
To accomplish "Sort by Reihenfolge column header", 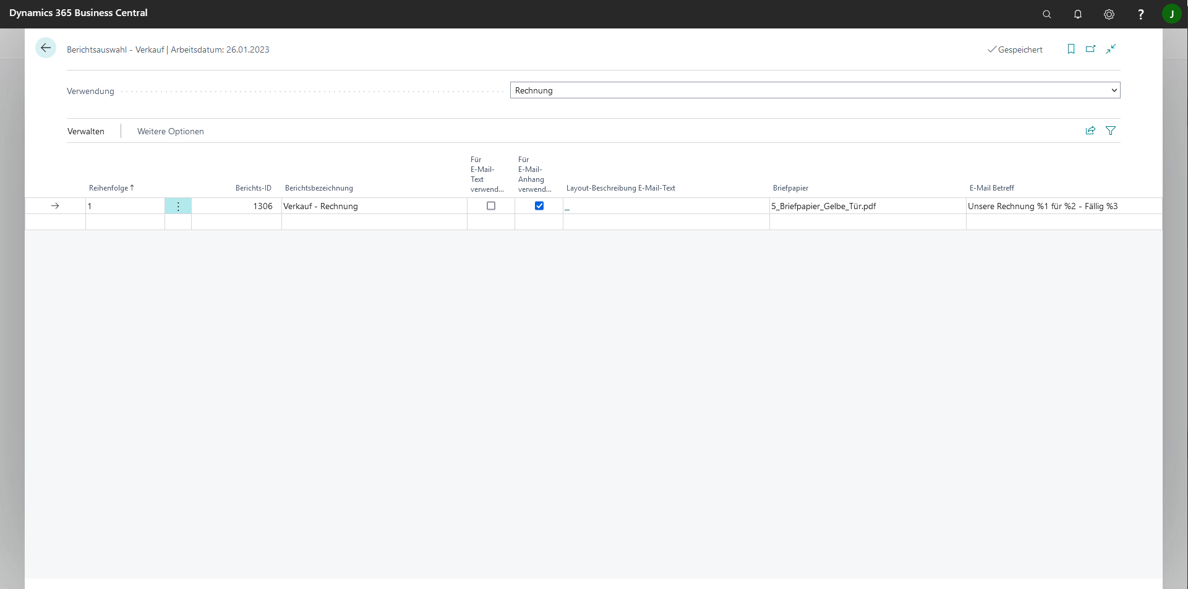I will pyautogui.click(x=111, y=188).
